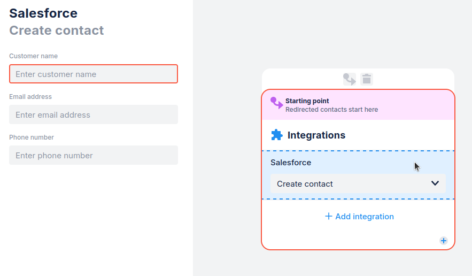Image resolution: width=472 pixels, height=276 pixels.
Task: Click the small round plus button in the card's corner
Action: coord(443,241)
